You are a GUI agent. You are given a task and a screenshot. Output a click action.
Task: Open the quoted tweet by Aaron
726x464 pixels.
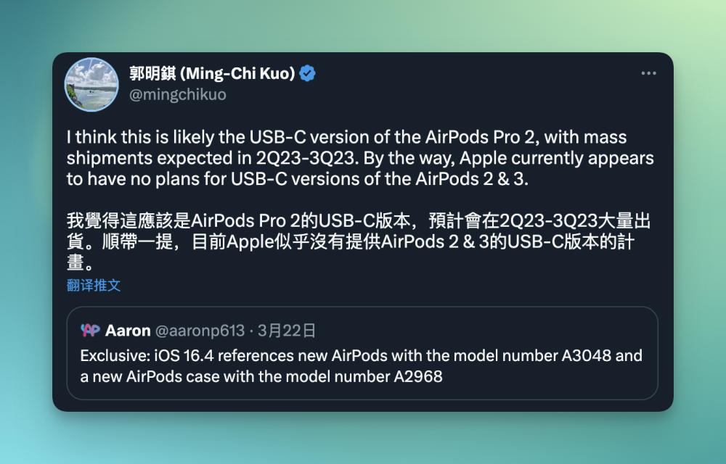click(362, 353)
